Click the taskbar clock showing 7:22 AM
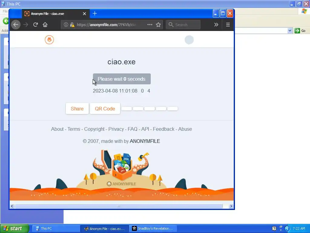This screenshot has width=310, height=233. (299, 228)
